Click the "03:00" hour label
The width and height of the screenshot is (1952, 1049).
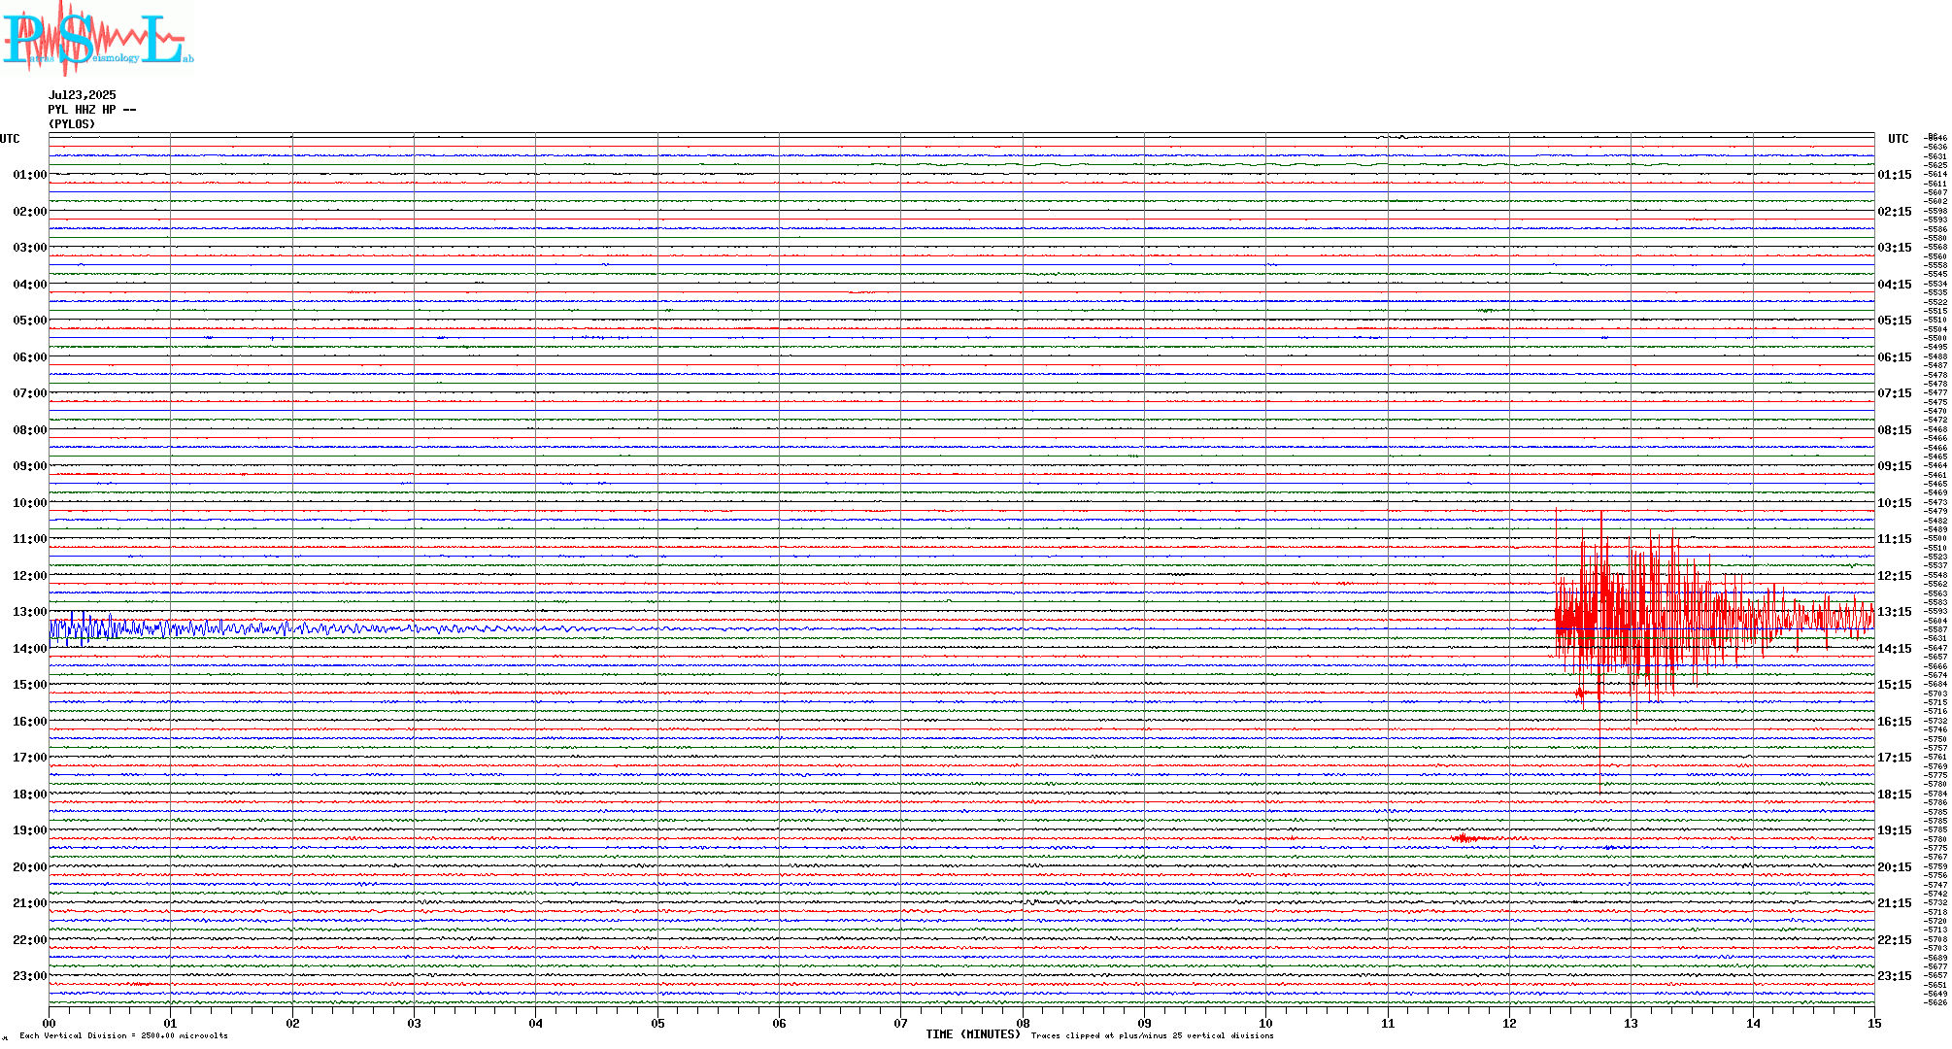click(x=30, y=248)
